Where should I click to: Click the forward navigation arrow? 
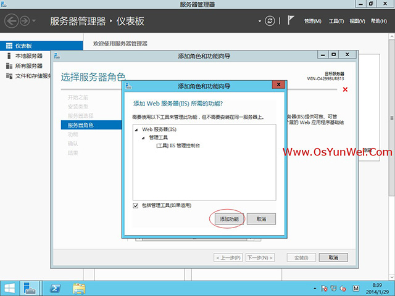point(24,21)
